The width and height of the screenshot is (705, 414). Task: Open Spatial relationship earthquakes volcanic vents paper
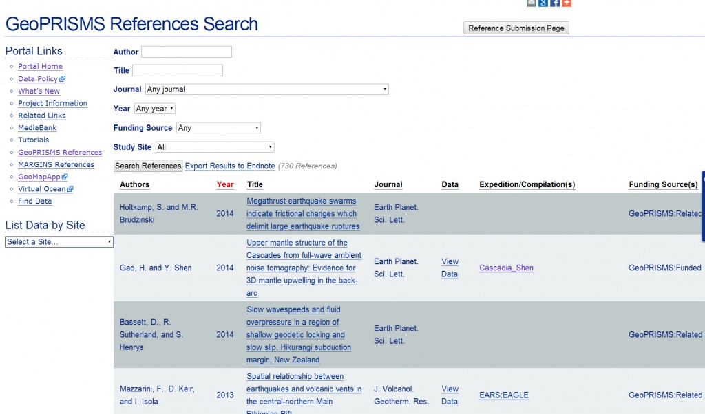304,395
